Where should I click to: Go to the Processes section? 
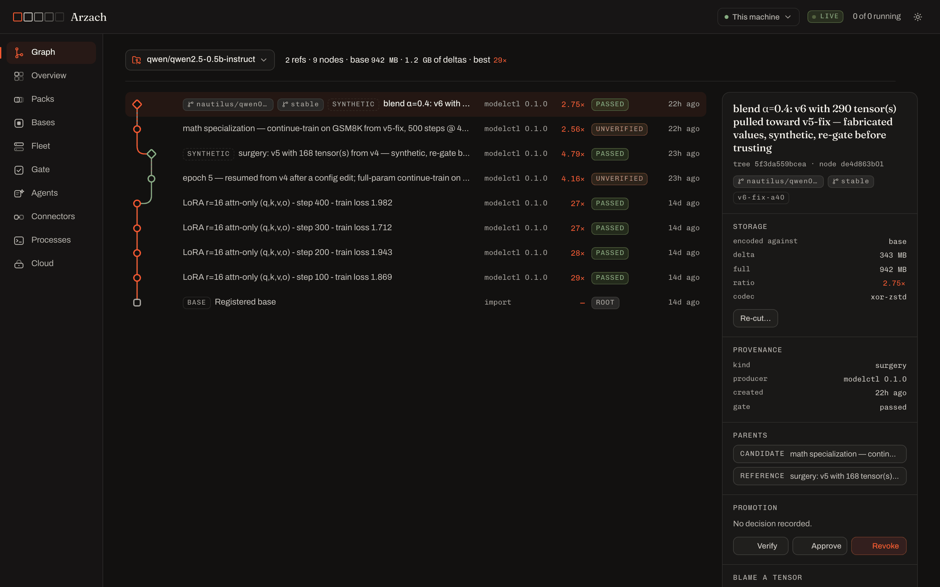pos(51,240)
